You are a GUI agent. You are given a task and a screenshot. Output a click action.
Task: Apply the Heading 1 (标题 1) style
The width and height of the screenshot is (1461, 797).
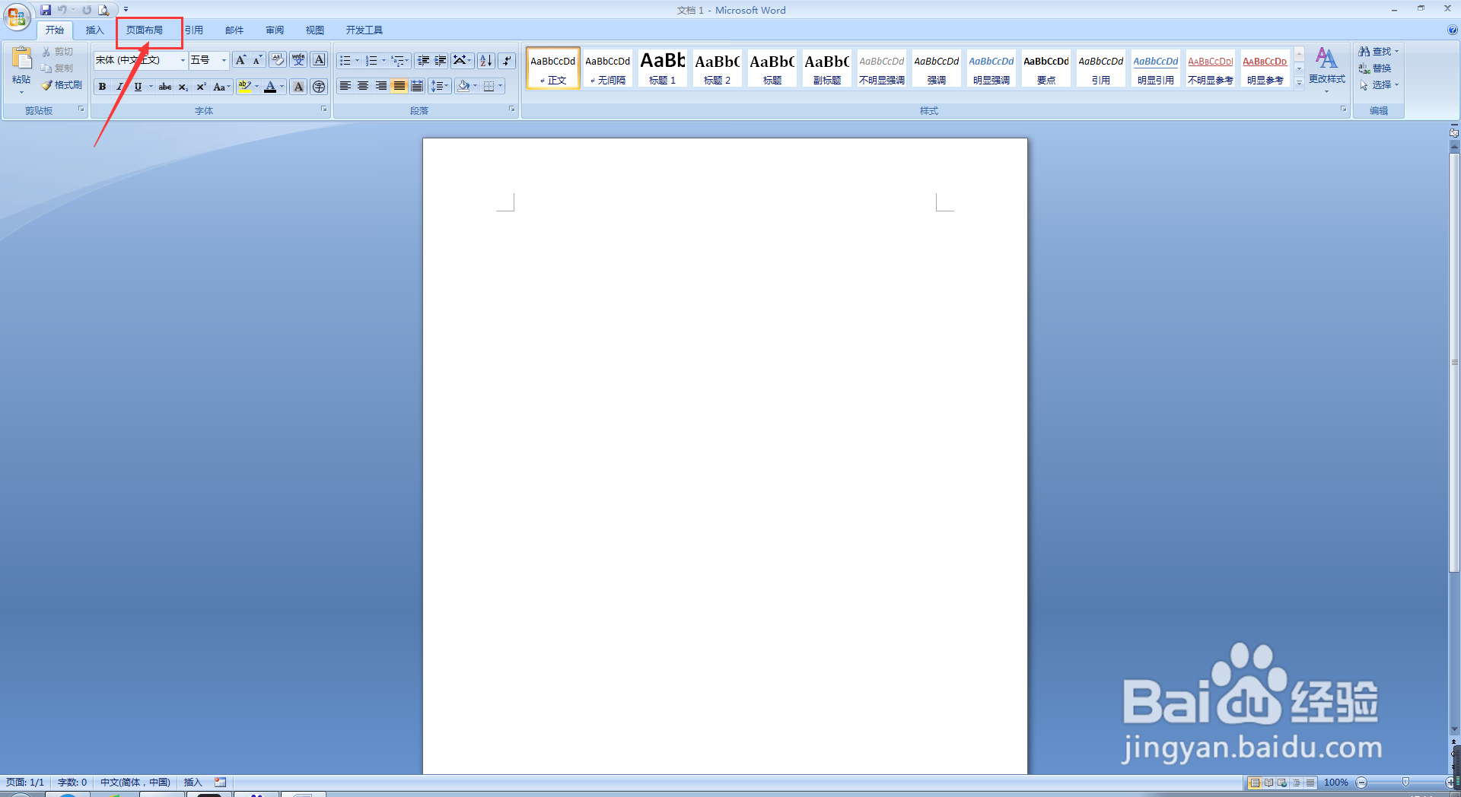662,68
